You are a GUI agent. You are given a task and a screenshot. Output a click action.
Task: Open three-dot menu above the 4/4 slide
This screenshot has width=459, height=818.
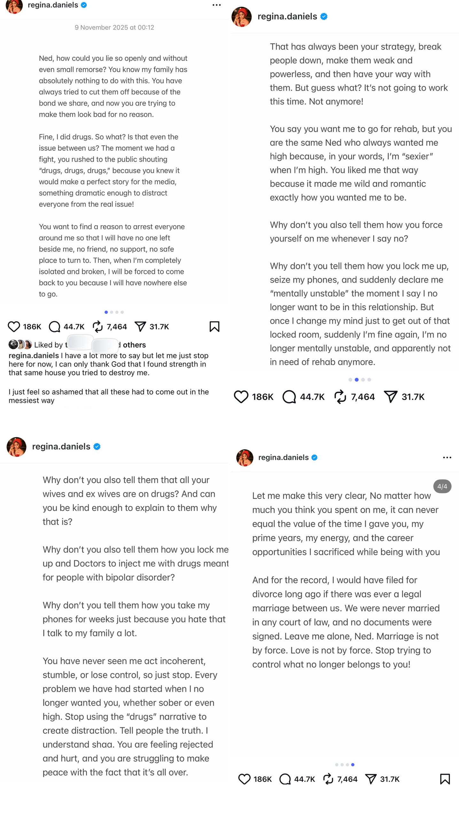click(x=447, y=458)
